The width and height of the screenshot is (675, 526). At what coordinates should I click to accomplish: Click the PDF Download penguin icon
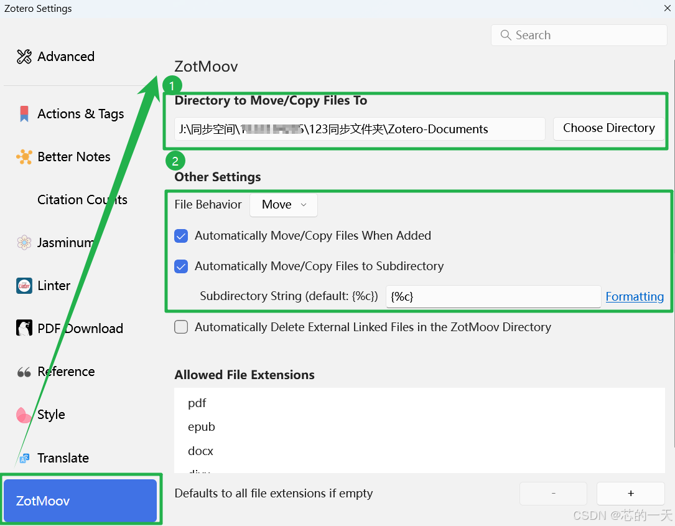click(24, 328)
